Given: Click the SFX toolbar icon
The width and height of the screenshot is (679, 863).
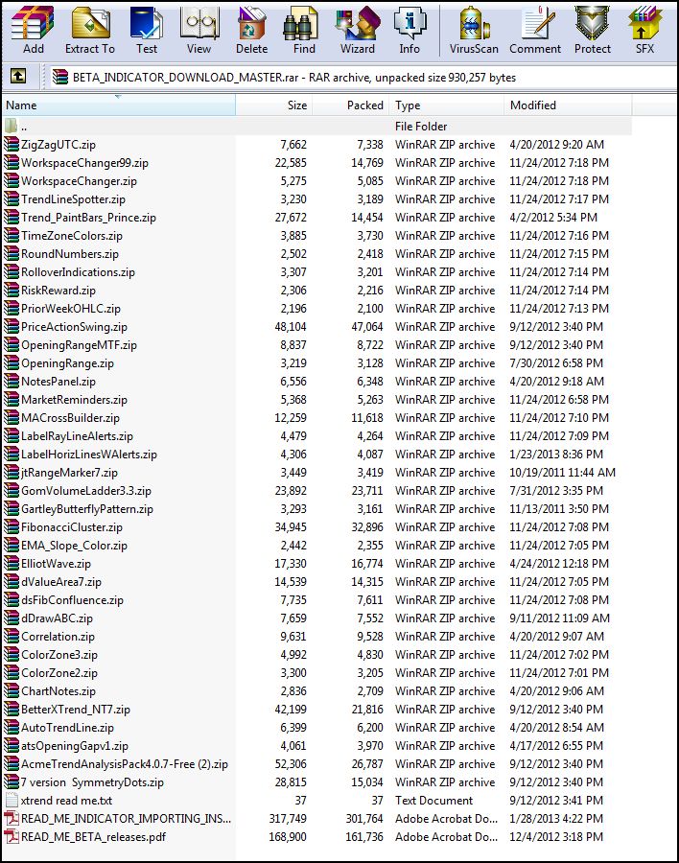Looking at the screenshot, I should 644,23.
